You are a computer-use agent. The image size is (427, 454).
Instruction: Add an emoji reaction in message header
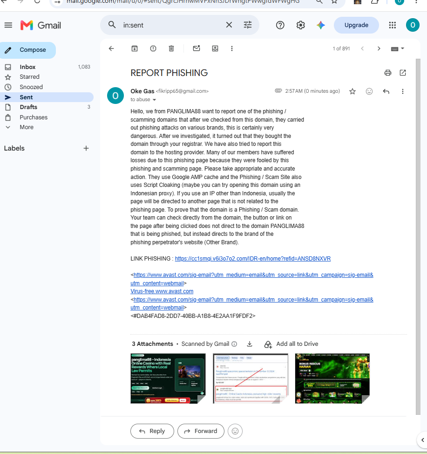point(369,91)
